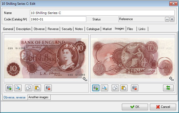The image size is (179, 113).
Task: Add image for the obverse side
Action: pyautogui.click(x=9, y=88)
